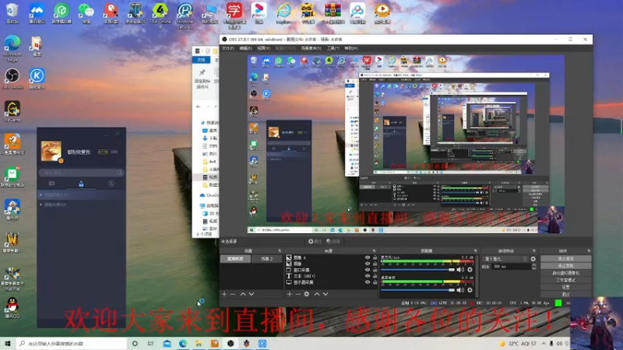Screen dimensions: 623x350
Task: Hide the 图像 4 source with its eye icon
Action: (x=368, y=257)
